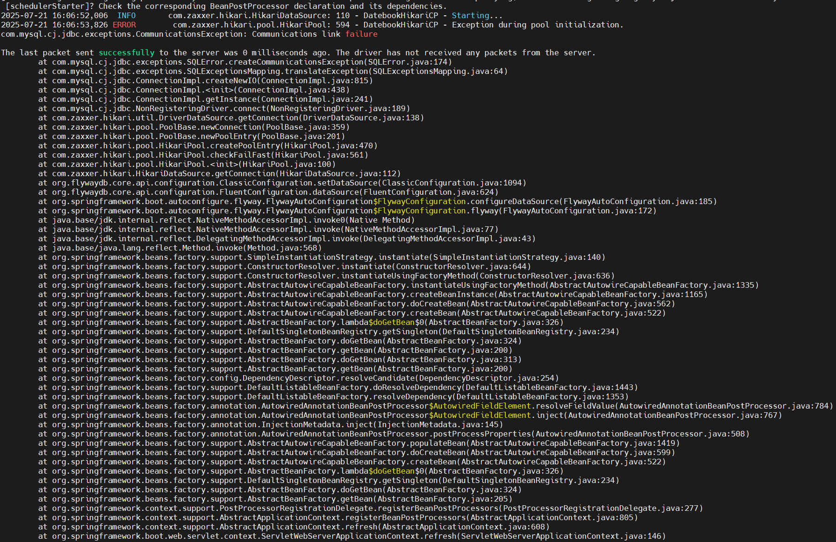This screenshot has width=836, height=542.
Task: Click the ConnectionImpl.getInstance stack line
Action: click(206, 99)
